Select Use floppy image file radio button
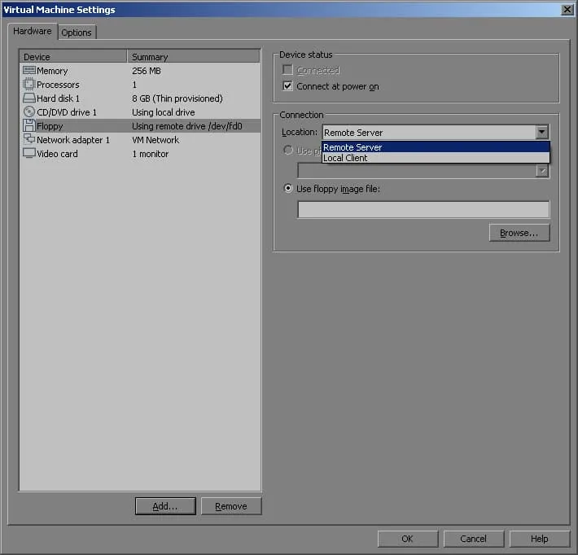 click(287, 189)
